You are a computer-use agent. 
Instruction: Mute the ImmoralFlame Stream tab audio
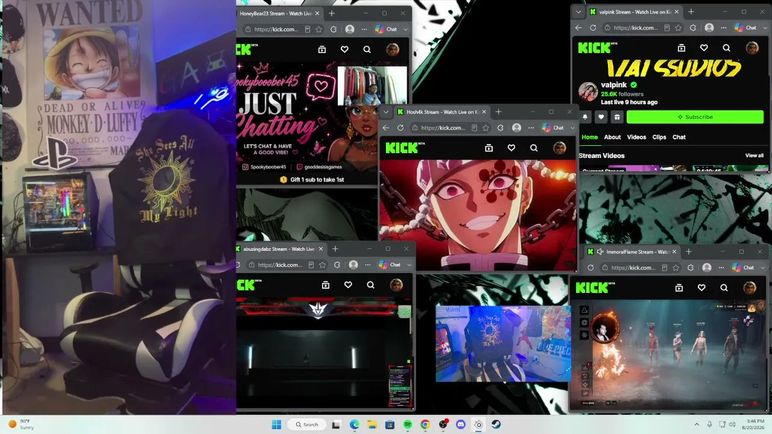click(600, 252)
